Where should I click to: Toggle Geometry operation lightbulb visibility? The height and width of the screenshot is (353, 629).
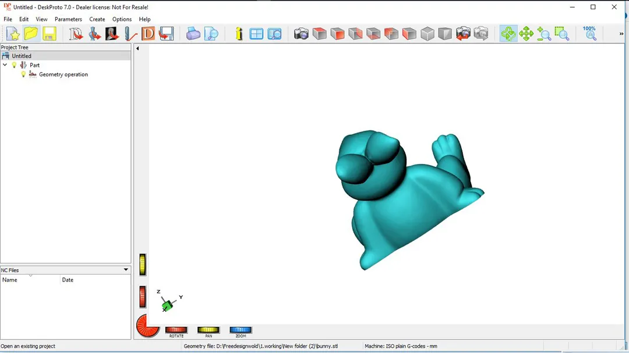tap(23, 74)
